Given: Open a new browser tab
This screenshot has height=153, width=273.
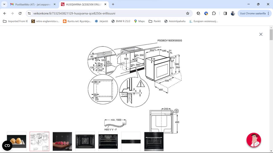Looking at the screenshot, I should 113,4.
